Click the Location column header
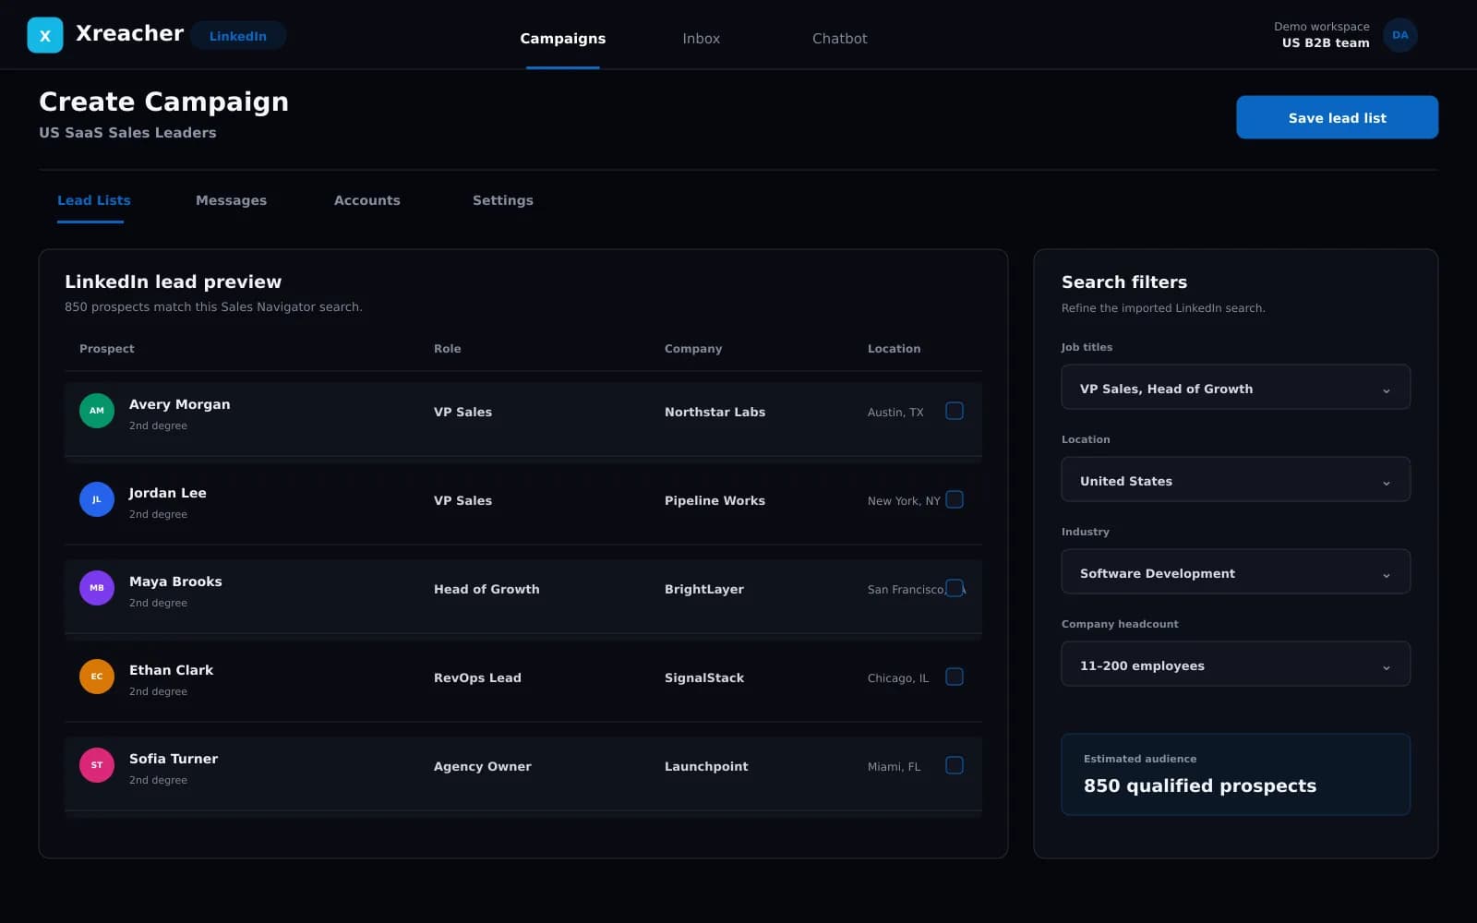Screen dimensions: 1477x923 pos(894,349)
